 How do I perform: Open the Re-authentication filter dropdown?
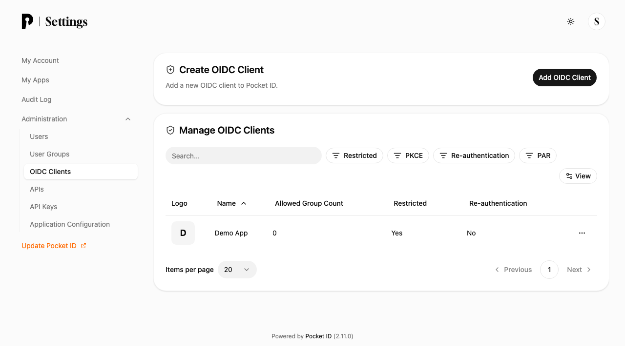click(x=474, y=156)
